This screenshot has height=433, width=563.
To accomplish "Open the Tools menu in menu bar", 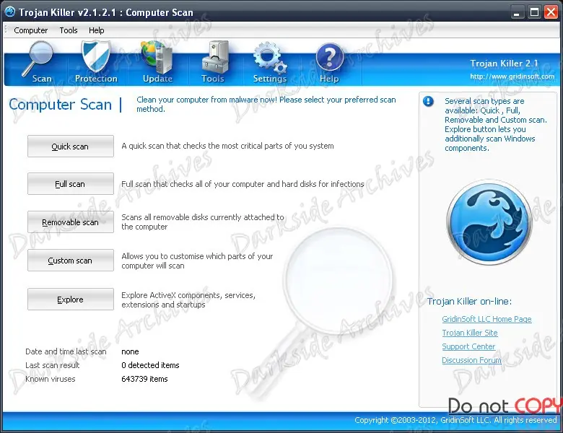I will coord(69,30).
